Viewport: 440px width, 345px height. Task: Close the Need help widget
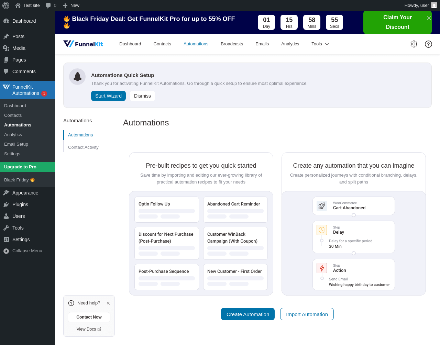(x=108, y=303)
